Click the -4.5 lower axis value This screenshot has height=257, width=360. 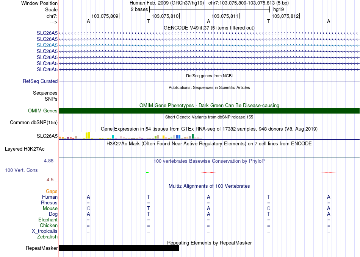tap(49, 179)
